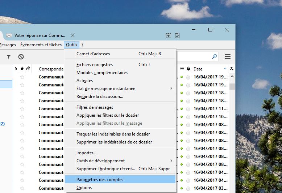The height and width of the screenshot is (193, 282).
Task: Open the Évènements et tâches menu
Action: [41, 45]
